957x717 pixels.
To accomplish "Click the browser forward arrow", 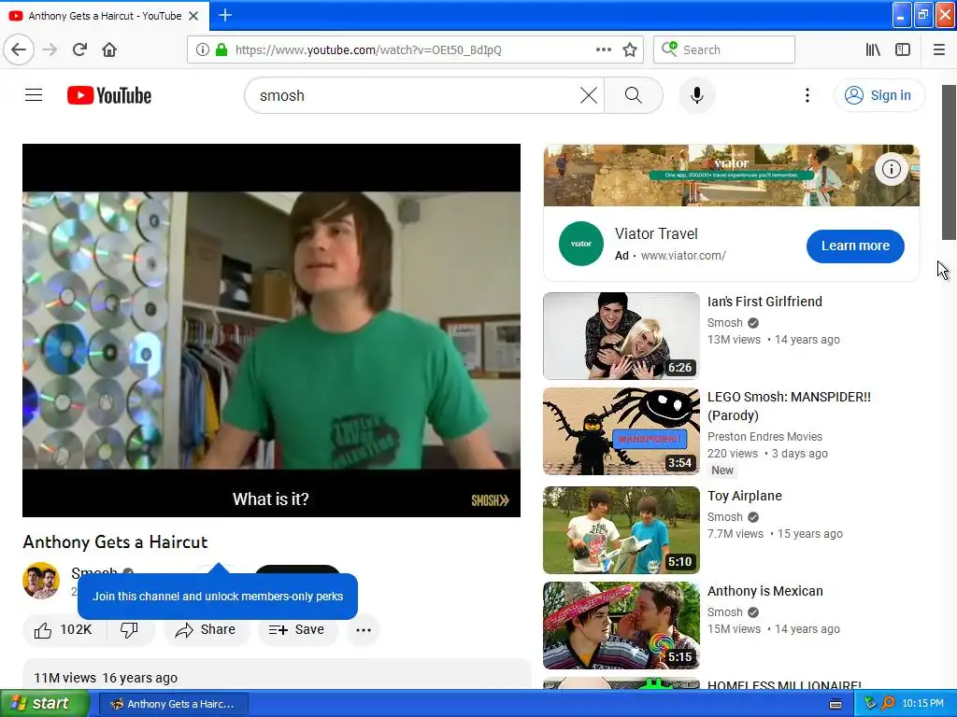I will (50, 49).
